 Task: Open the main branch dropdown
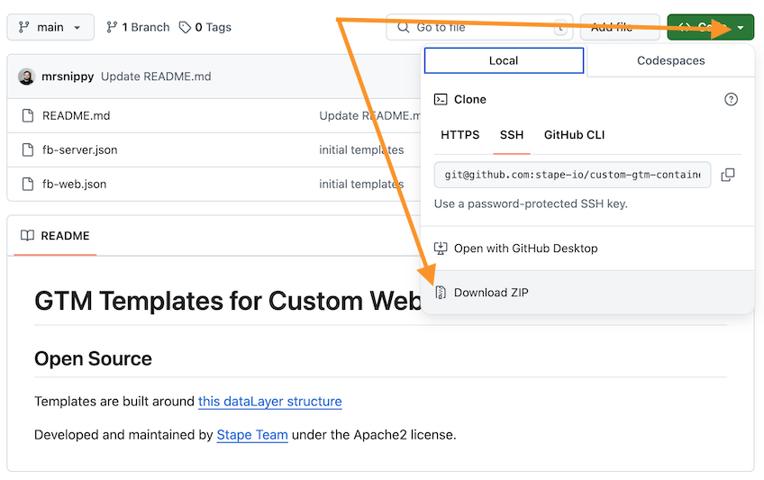click(50, 27)
